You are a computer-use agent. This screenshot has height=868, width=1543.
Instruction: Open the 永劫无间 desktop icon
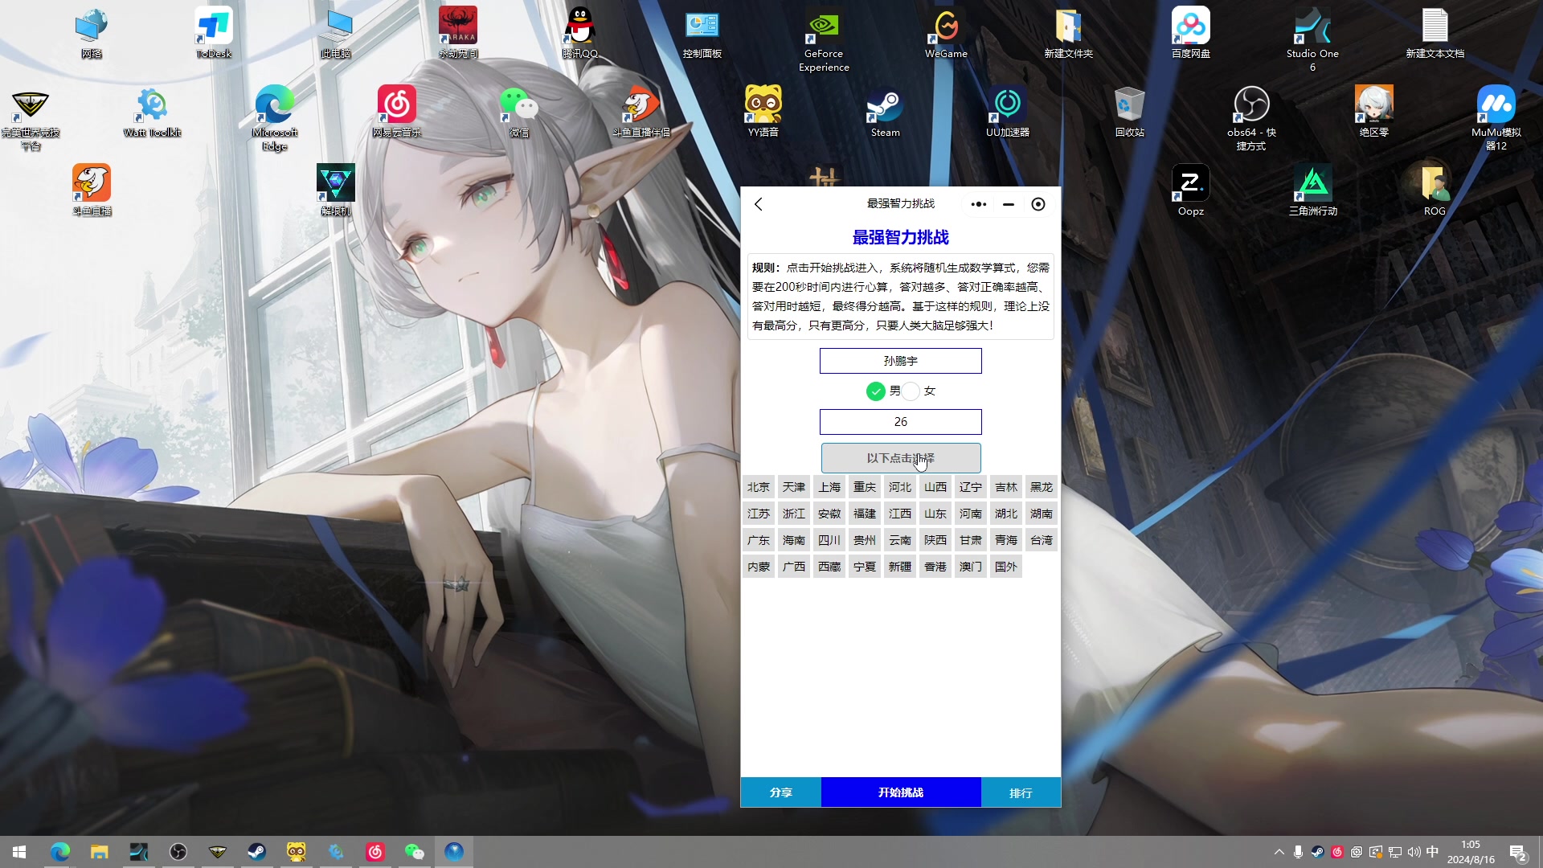pos(457,32)
